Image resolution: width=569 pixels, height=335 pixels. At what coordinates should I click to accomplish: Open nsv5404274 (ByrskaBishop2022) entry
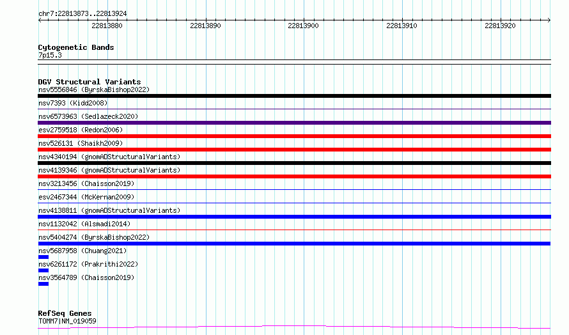[x=94, y=237]
